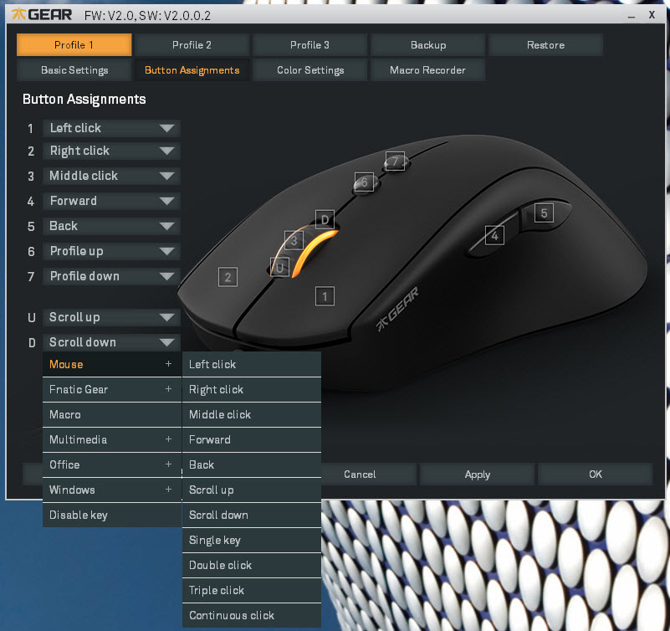Choose Scroll up in submenu
The height and width of the screenshot is (631, 670).
pos(252,490)
